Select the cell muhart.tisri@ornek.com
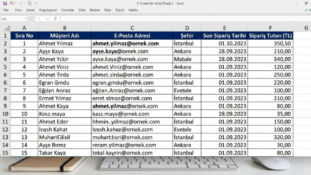Image resolution: width=311 pixels, height=175 pixels. [132, 137]
